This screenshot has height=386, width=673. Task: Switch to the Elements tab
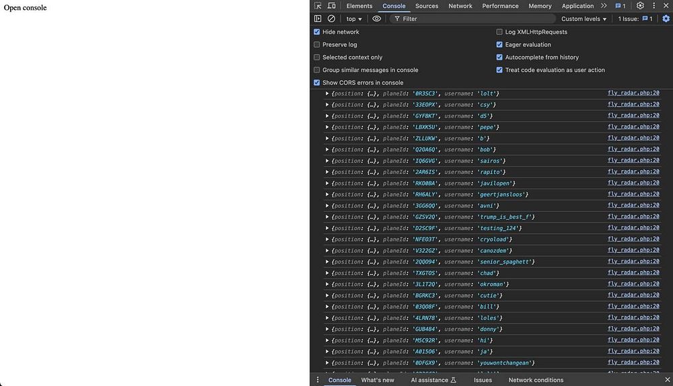coord(359,6)
